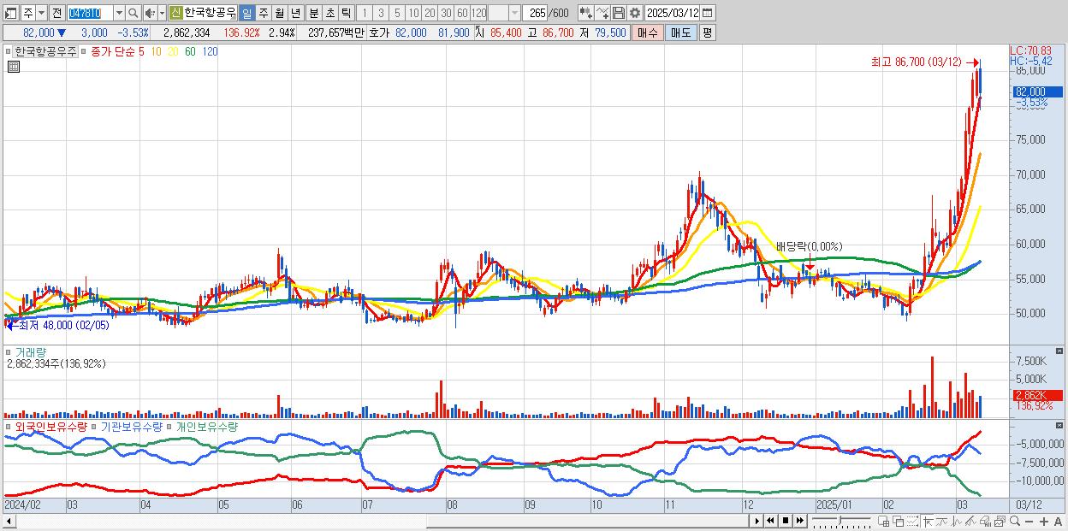Select the 초 (second) period button
The height and width of the screenshot is (531, 1068).
pos(329,13)
